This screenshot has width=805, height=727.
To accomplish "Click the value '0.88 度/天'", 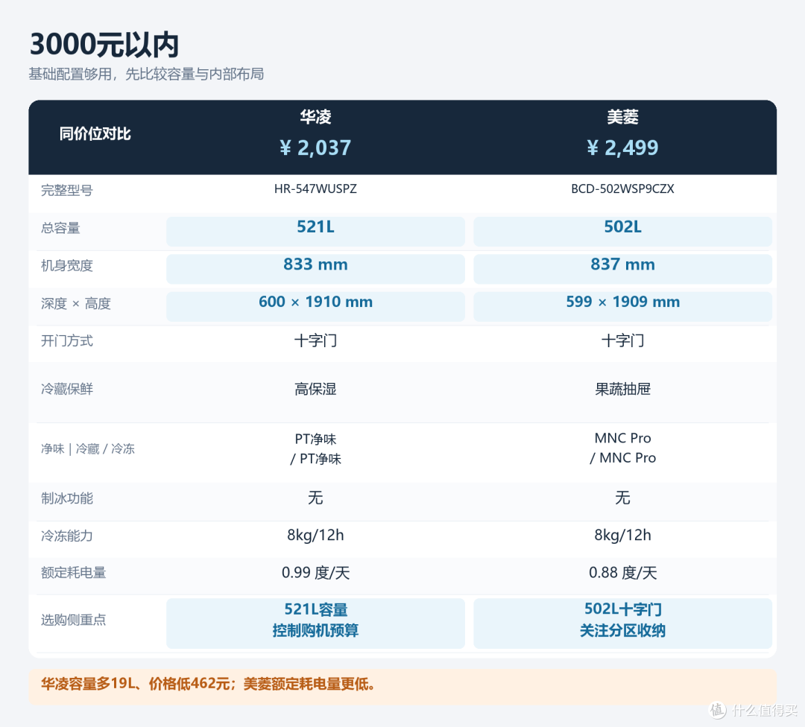I will pyautogui.click(x=622, y=573).
